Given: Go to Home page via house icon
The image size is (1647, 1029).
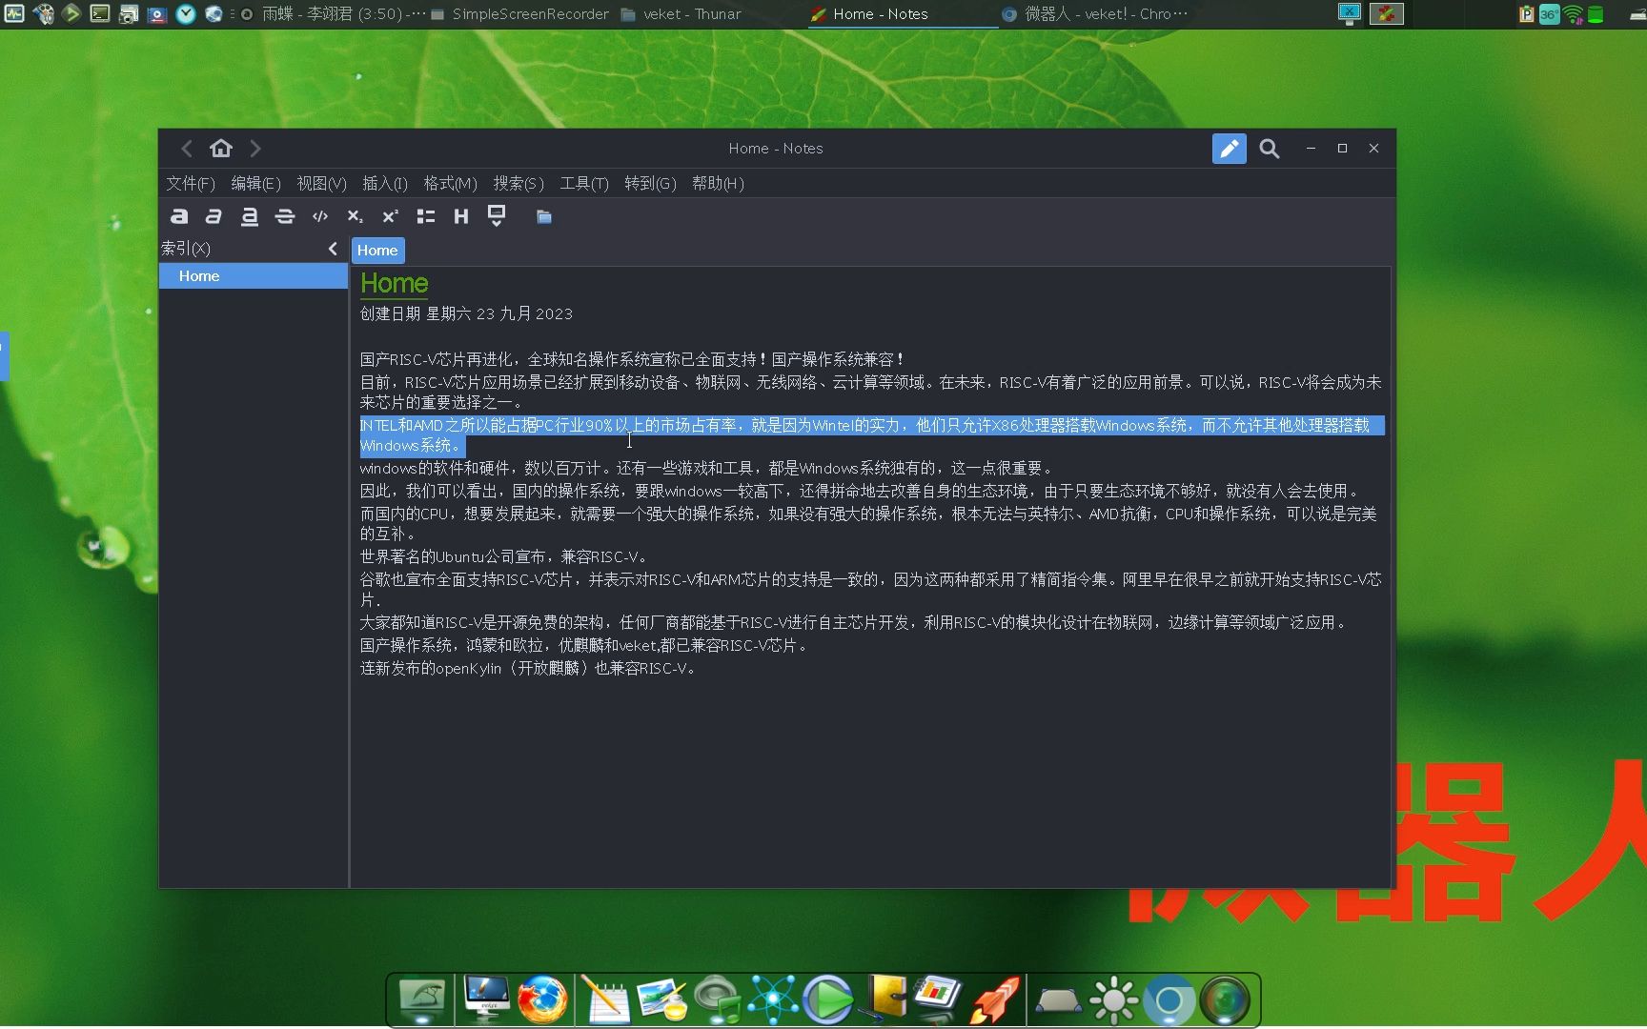Looking at the screenshot, I should click(221, 148).
